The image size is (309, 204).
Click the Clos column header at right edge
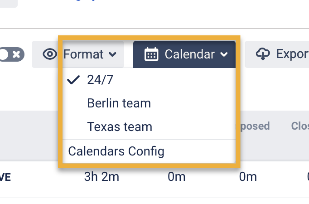299,126
